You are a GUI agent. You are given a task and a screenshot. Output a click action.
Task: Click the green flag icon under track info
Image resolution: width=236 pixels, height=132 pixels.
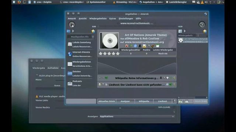(x=131, y=46)
